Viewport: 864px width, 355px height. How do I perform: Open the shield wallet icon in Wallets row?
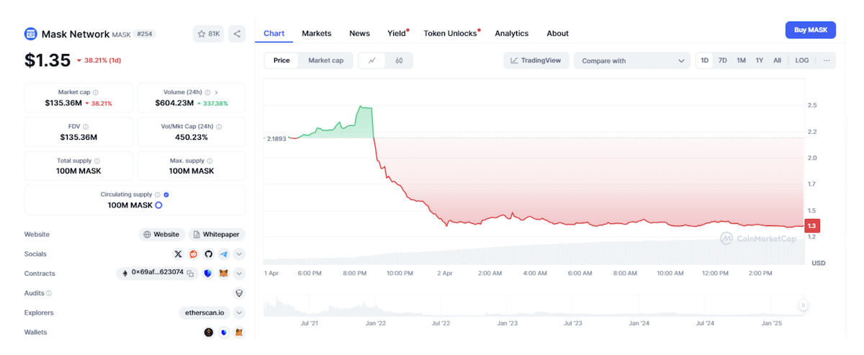224,333
